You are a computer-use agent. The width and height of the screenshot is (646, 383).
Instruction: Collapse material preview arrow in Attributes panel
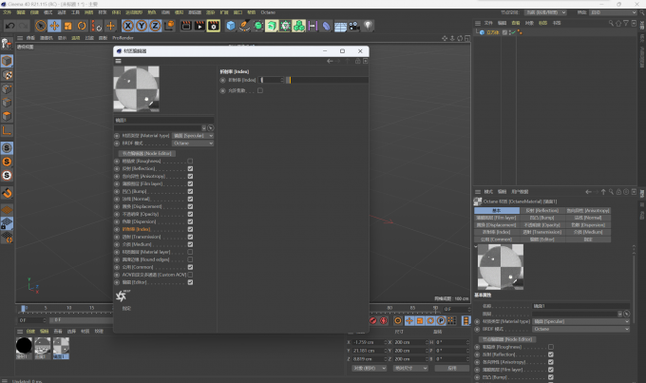coord(476,246)
